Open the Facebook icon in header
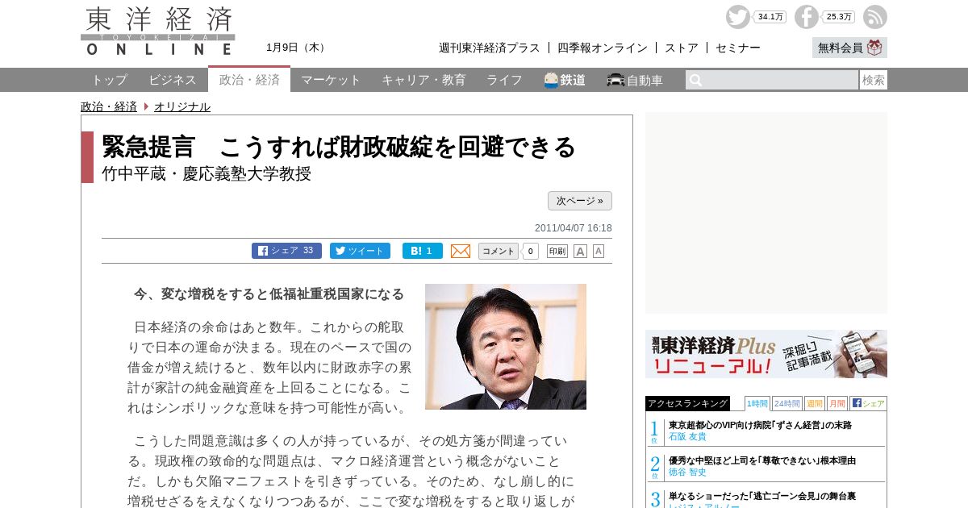This screenshot has height=508, width=968. click(806, 17)
